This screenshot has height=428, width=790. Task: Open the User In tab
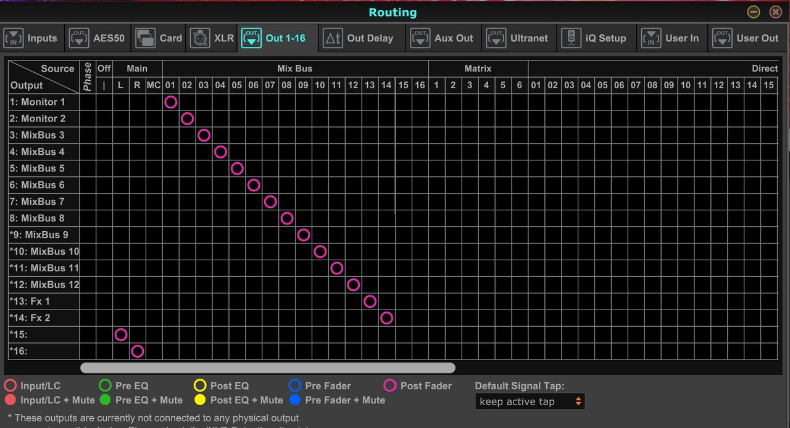pyautogui.click(x=671, y=38)
